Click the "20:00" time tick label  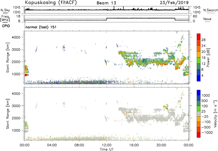[161, 145]
